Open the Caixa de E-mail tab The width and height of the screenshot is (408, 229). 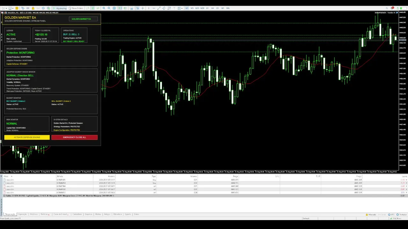[x=61, y=214]
